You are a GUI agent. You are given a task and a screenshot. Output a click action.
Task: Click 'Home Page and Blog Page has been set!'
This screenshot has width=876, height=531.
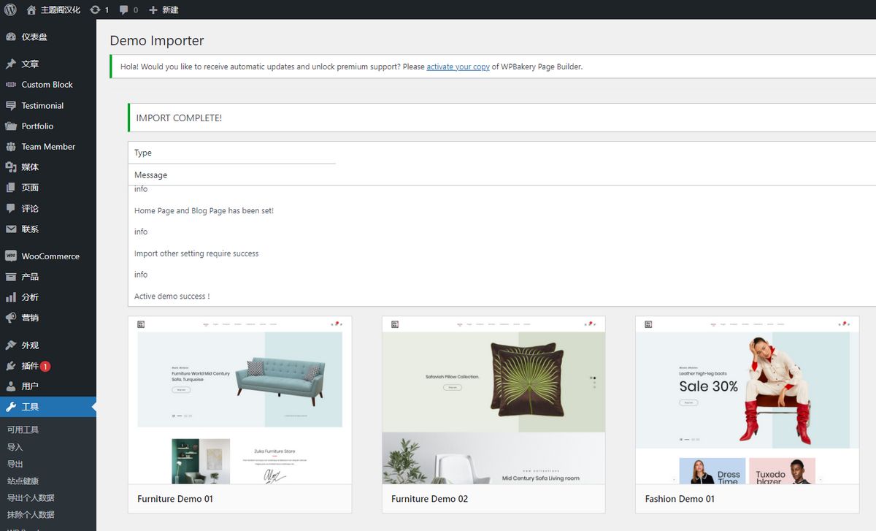pyautogui.click(x=204, y=210)
